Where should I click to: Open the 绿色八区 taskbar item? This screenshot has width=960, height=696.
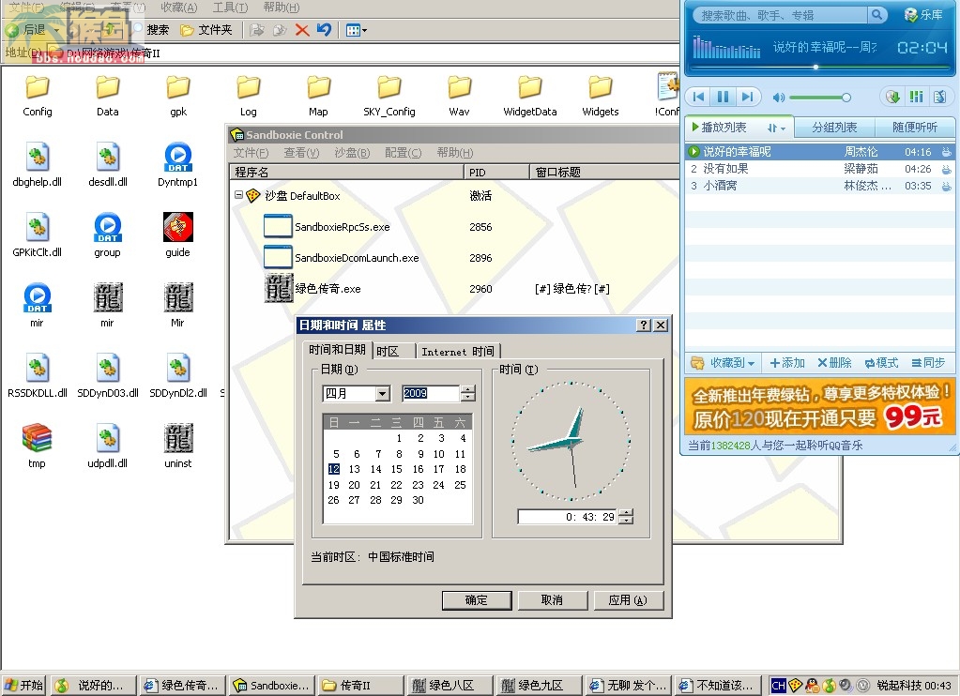[450, 686]
